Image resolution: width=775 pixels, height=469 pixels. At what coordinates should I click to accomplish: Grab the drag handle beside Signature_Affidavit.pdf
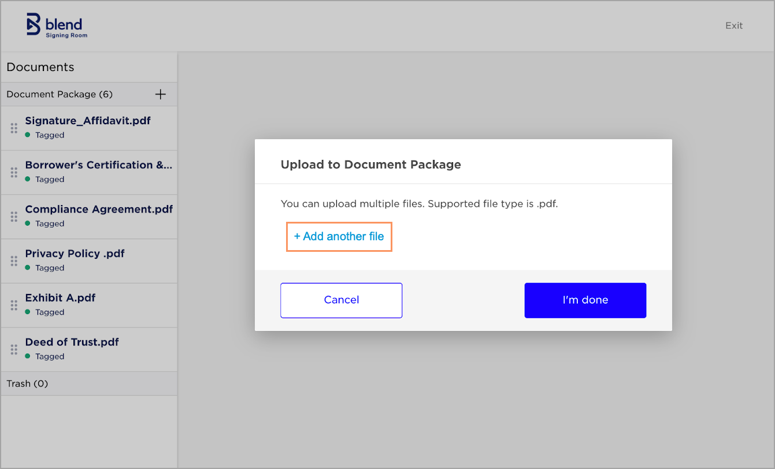point(14,128)
